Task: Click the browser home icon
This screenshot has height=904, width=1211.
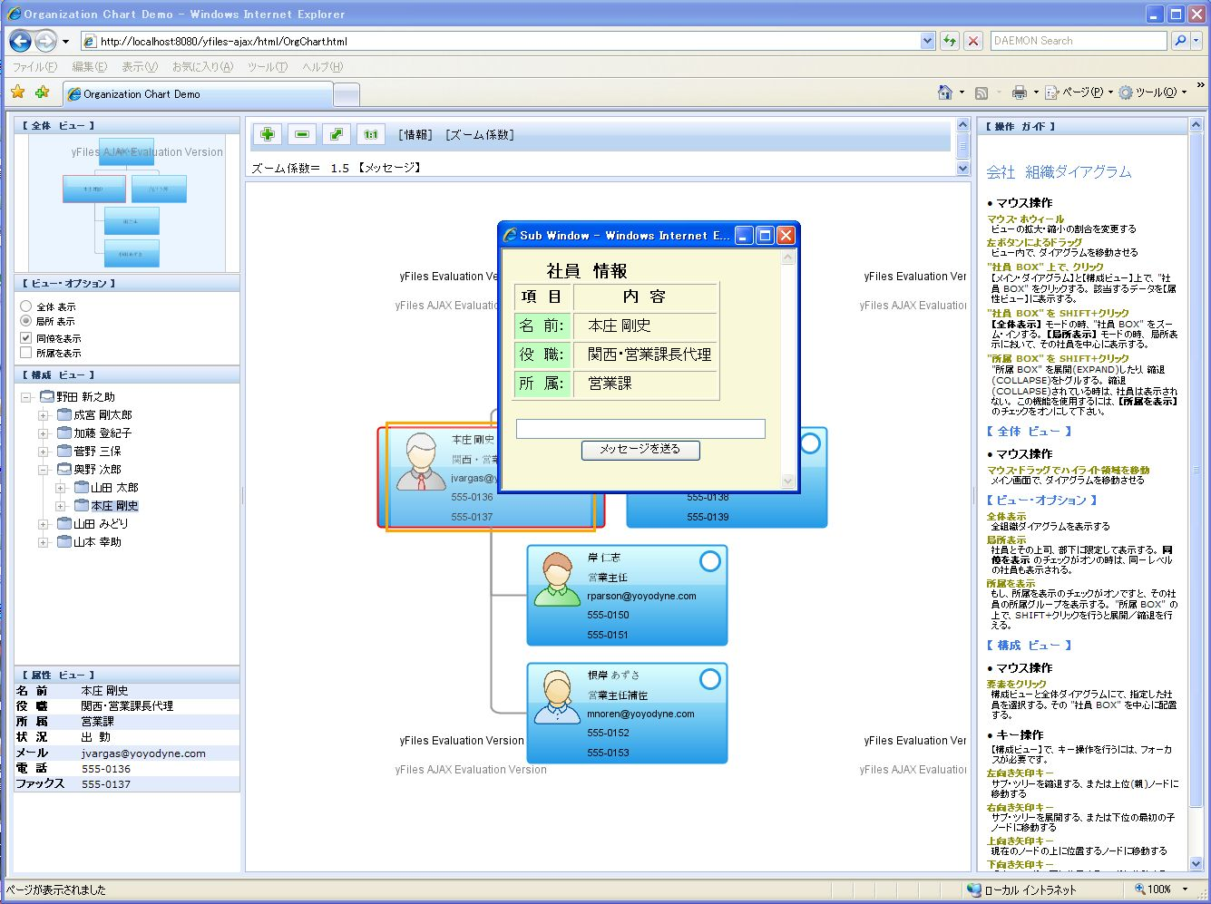Action: point(945,92)
